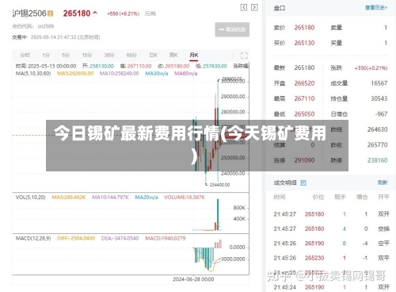Click the 开平 column header

click(x=383, y=197)
